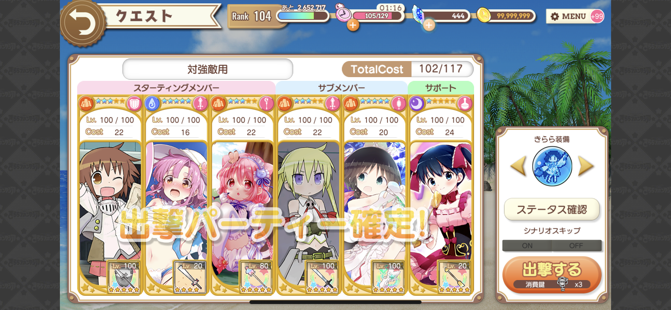Show previous Kirara equipment with left arrow
This screenshot has width=671, height=310.
click(518, 166)
